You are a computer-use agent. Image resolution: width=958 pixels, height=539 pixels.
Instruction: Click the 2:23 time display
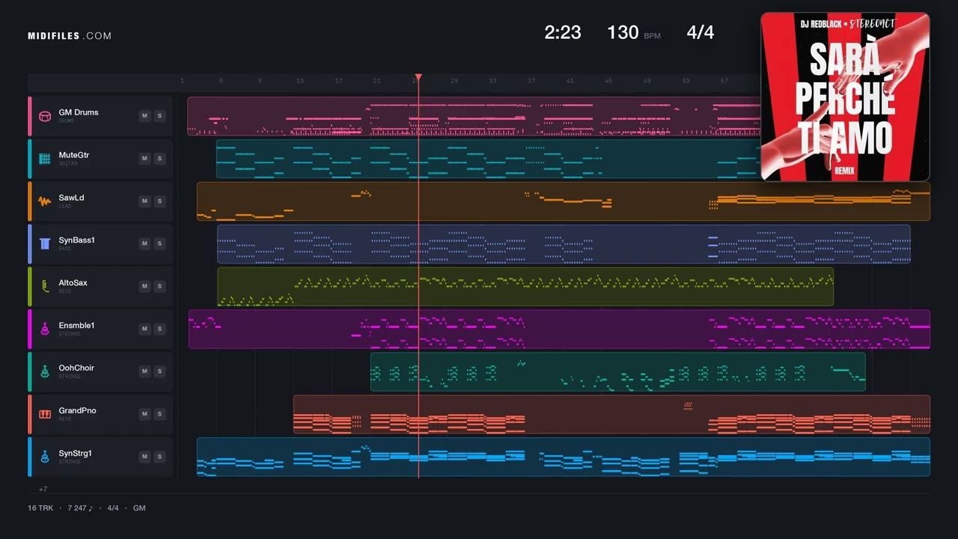click(563, 32)
